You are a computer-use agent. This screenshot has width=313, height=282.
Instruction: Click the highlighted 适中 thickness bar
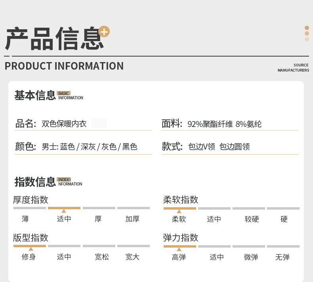(x=64, y=208)
